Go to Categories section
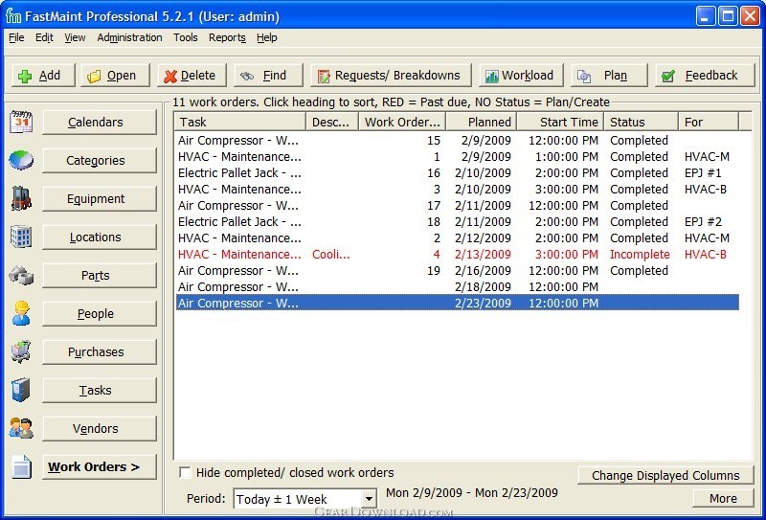 click(100, 160)
